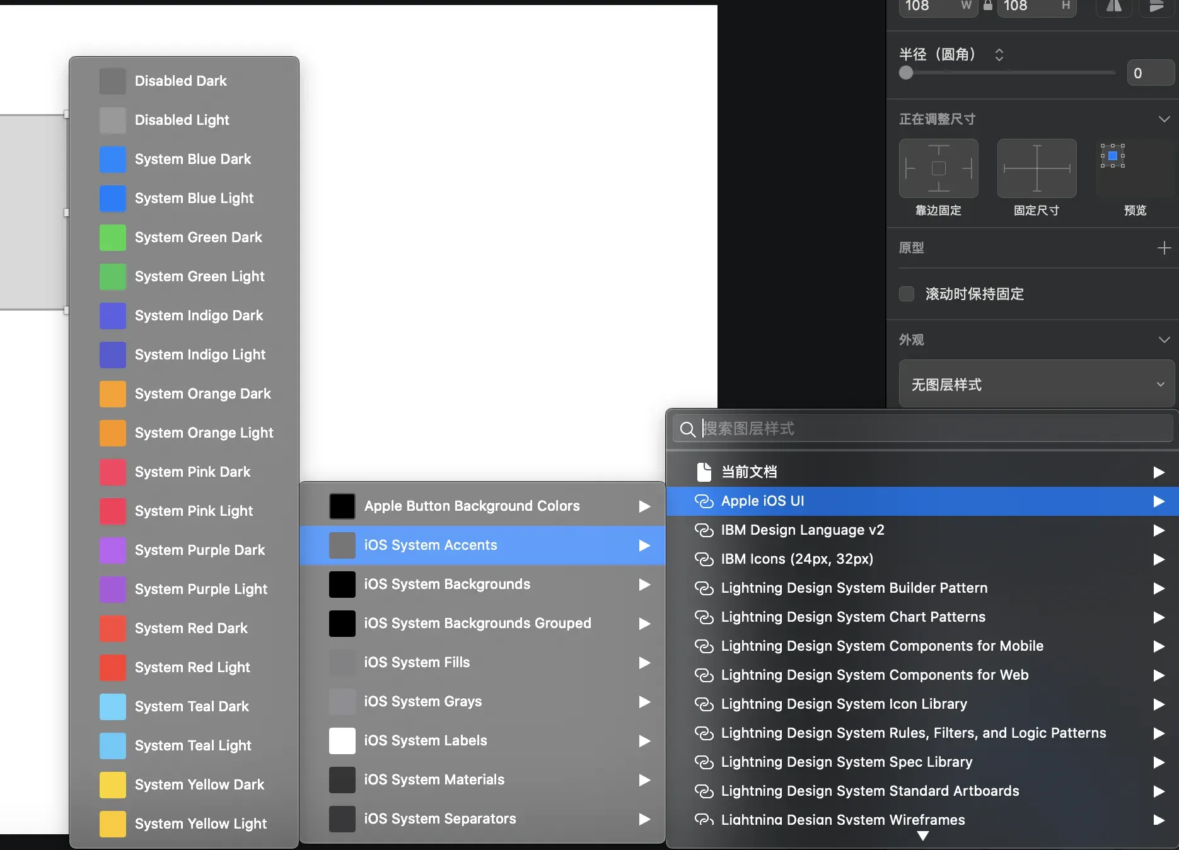1179x850 pixels.
Task: Click Components for Mobile link icon
Action: click(x=704, y=646)
